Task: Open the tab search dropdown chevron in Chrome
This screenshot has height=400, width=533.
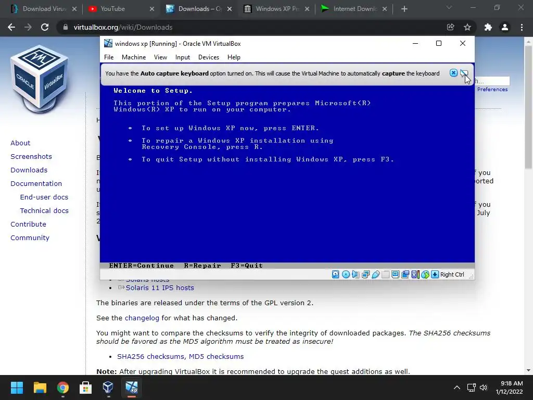Action: [x=449, y=7]
